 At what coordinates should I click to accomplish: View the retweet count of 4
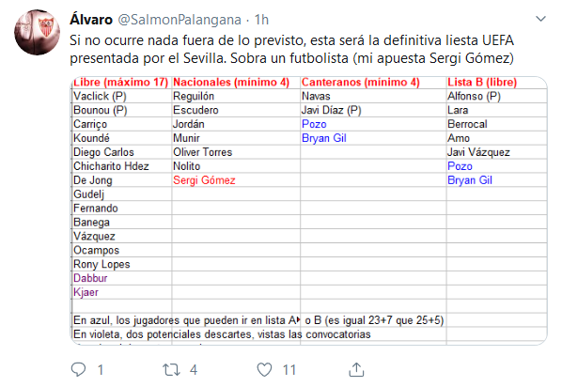(x=194, y=370)
